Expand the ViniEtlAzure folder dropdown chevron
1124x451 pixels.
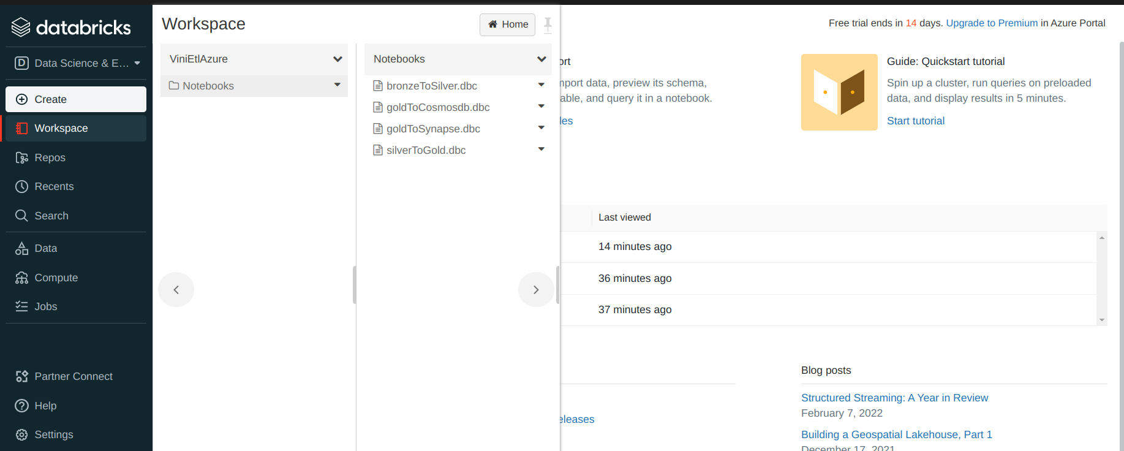coord(338,59)
